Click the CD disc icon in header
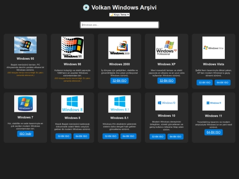 pos(86,8)
